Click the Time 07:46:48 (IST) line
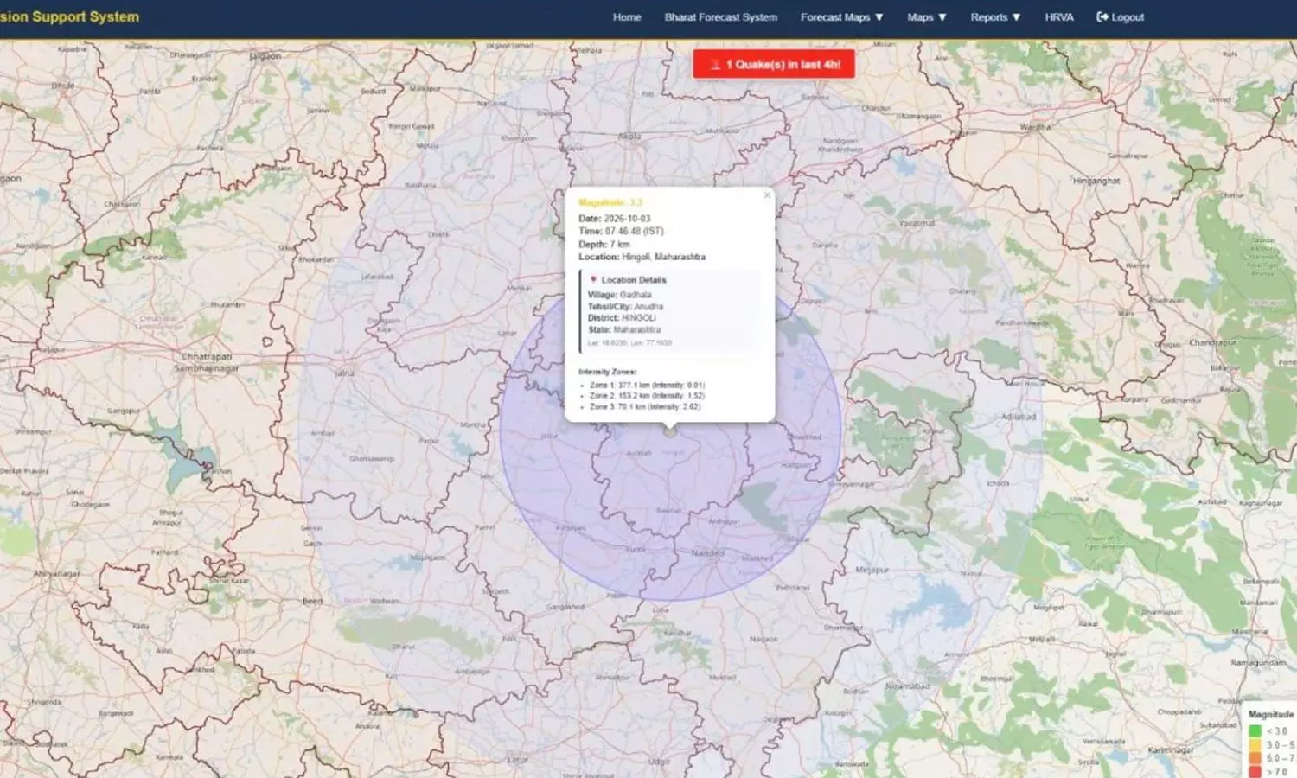1297x778 pixels. tap(621, 231)
